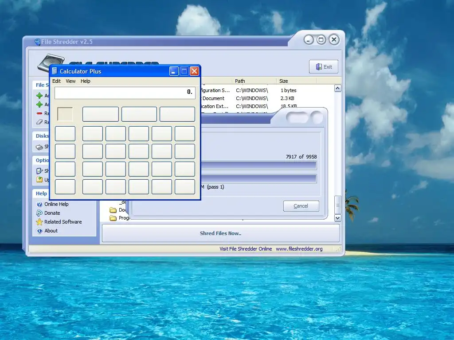Open the Related Software link
This screenshot has width=454, height=340.
coord(63,222)
